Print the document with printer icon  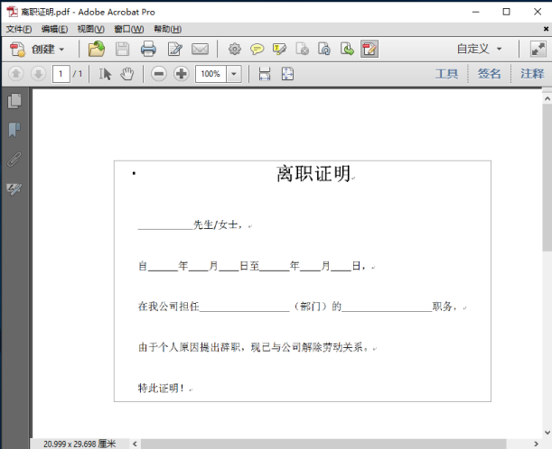(x=148, y=50)
